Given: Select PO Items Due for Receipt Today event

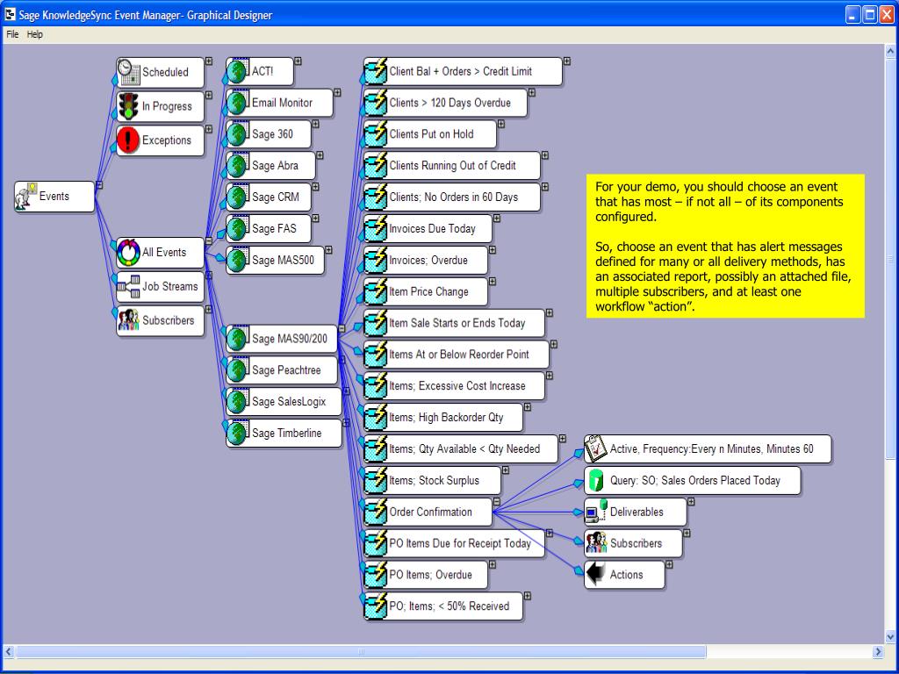Looking at the screenshot, I should point(454,543).
